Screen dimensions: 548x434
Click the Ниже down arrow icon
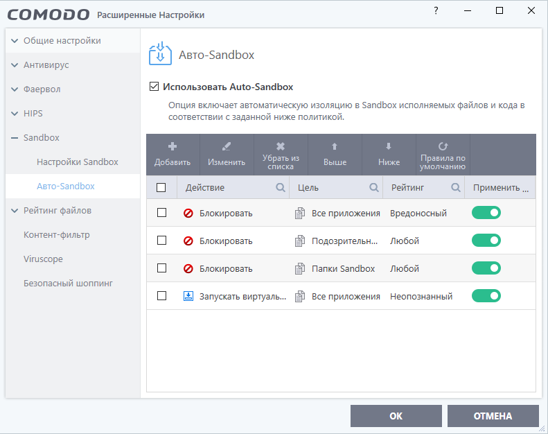389,146
